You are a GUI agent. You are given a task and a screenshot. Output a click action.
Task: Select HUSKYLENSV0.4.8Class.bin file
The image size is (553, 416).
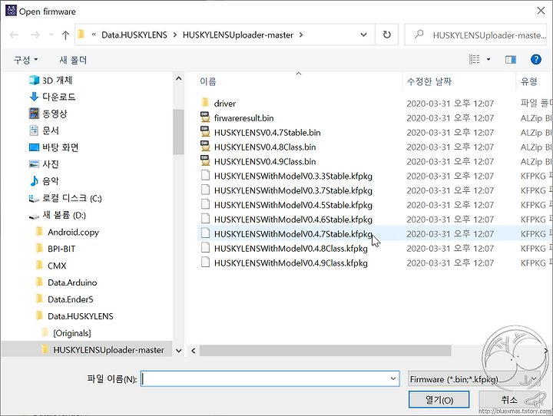(x=259, y=147)
